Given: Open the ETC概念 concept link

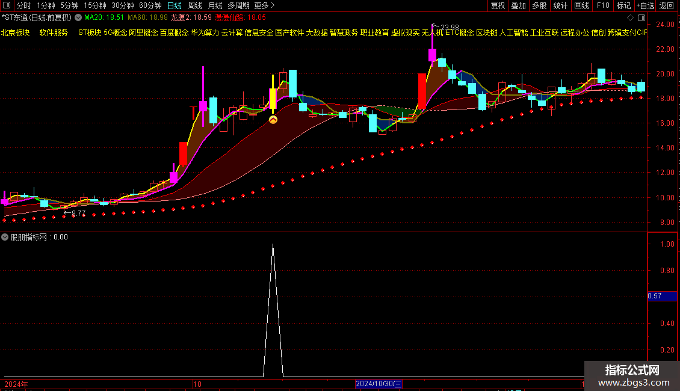Looking at the screenshot, I should tap(460, 32).
